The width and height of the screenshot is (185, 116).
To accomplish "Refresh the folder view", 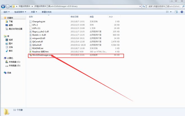I will tap(144, 6).
